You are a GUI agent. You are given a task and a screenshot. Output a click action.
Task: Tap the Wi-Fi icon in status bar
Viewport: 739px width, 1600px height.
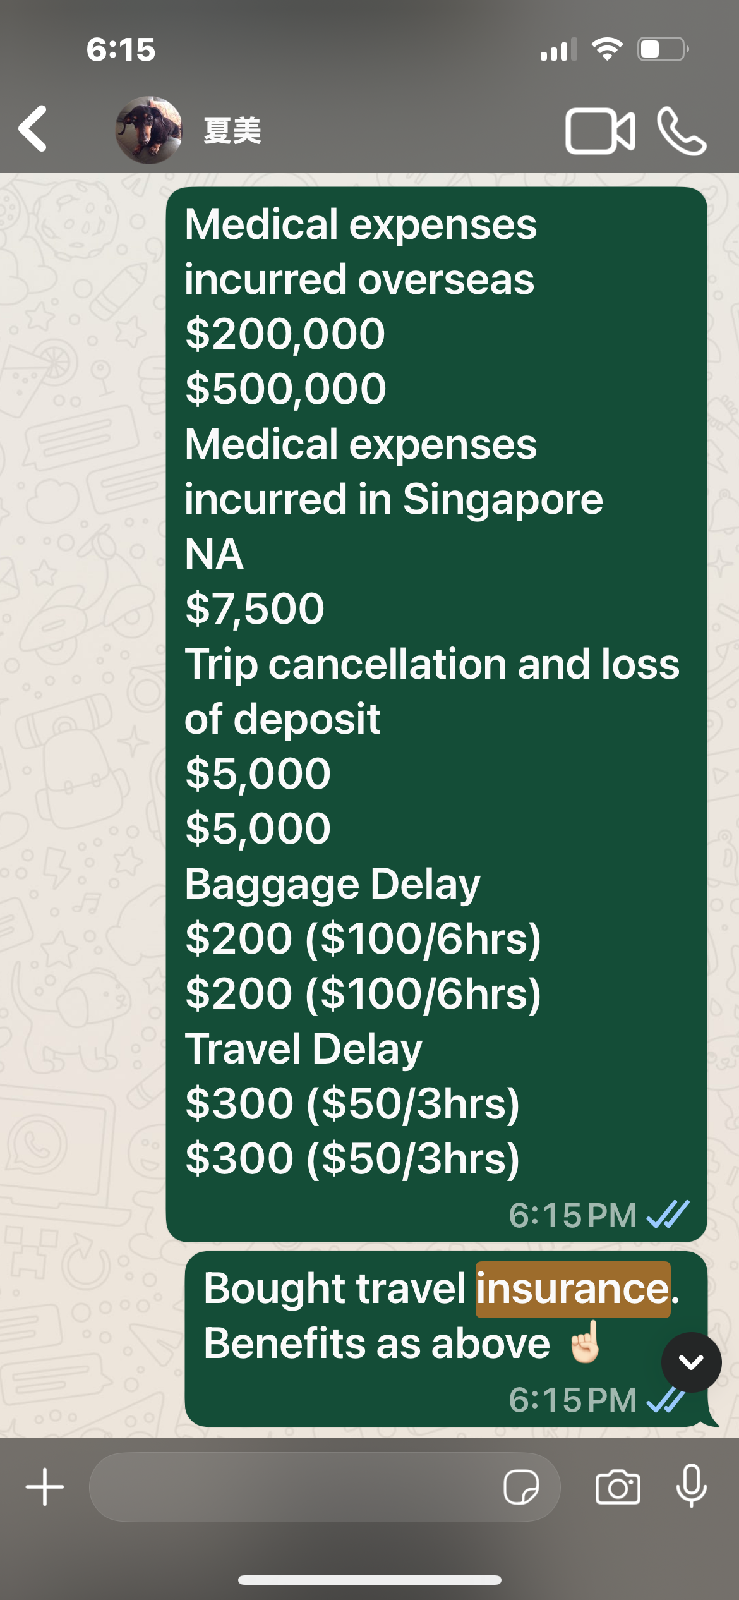coord(607,49)
